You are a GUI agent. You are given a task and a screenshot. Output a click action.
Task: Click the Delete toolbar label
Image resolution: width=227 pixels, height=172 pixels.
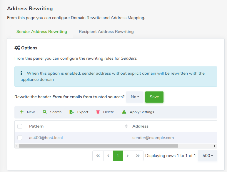click(109, 112)
